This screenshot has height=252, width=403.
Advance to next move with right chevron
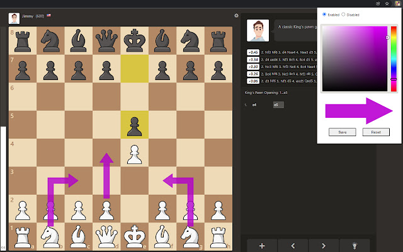click(x=324, y=246)
